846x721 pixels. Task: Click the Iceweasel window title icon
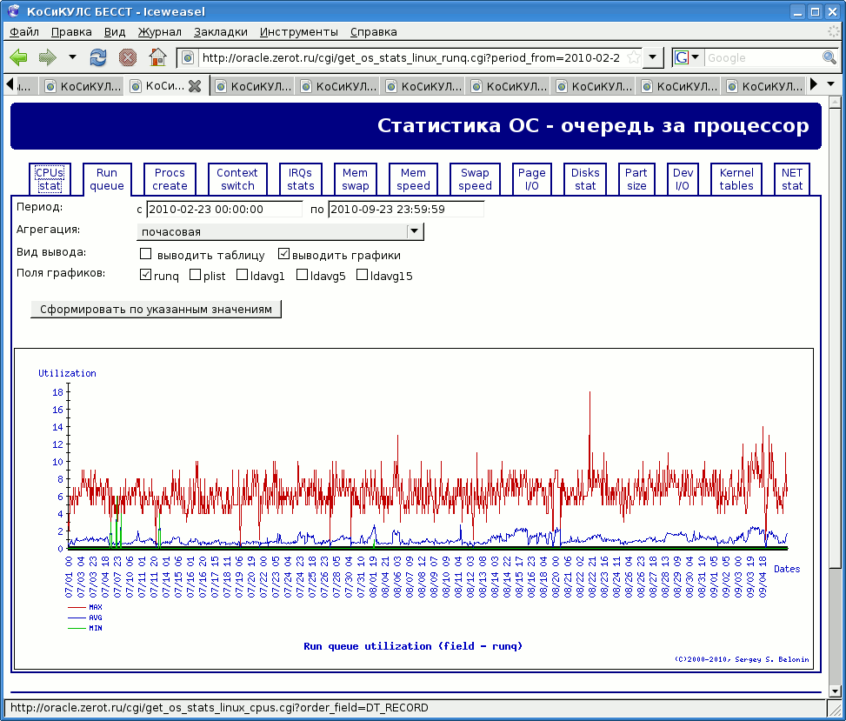pyautogui.click(x=14, y=11)
